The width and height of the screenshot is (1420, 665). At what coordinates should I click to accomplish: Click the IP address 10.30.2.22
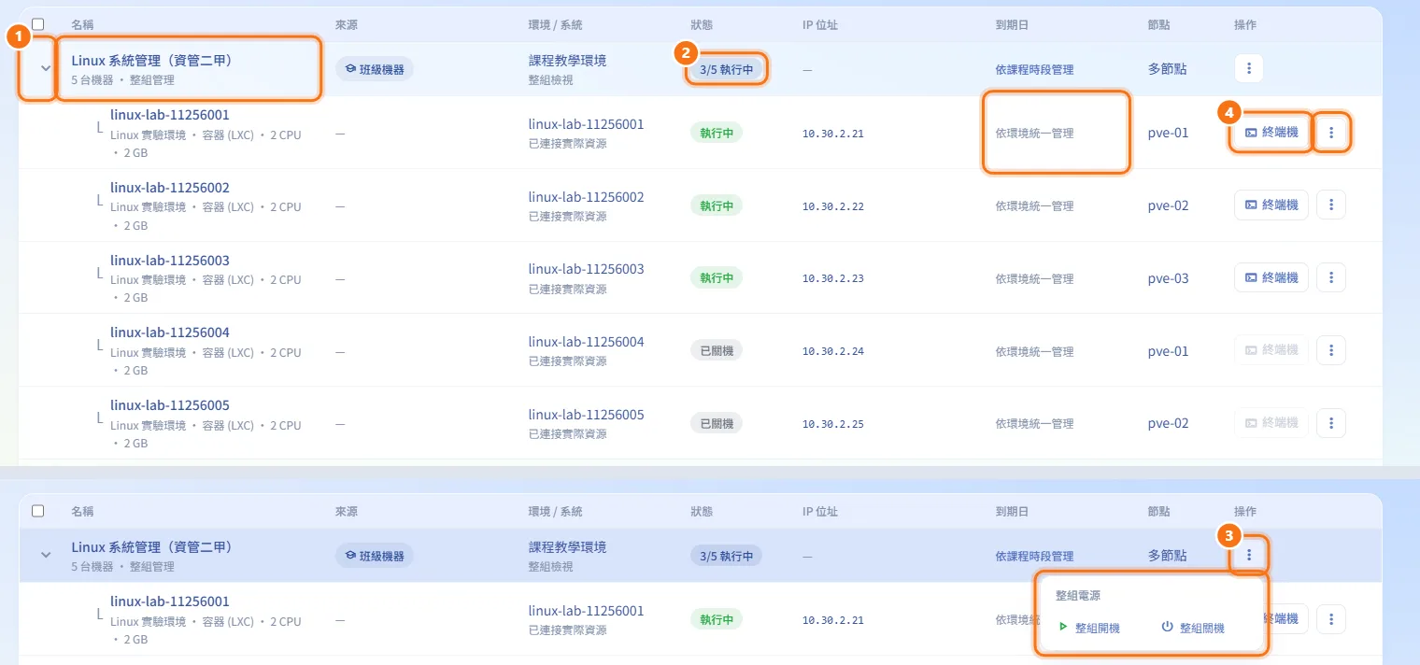pos(832,206)
